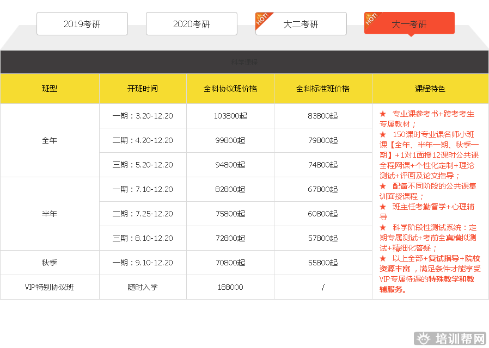The height and width of the screenshot is (348, 489).
Task: Select the 全年 class type cell
Action: (50, 140)
